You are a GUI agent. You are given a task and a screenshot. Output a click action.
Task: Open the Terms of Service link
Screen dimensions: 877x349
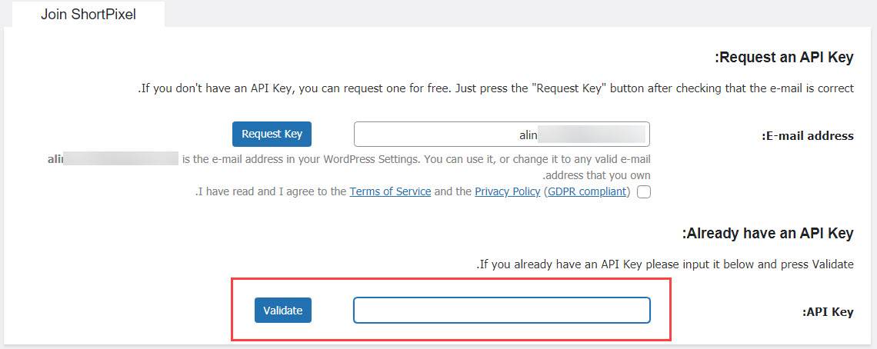coord(390,192)
